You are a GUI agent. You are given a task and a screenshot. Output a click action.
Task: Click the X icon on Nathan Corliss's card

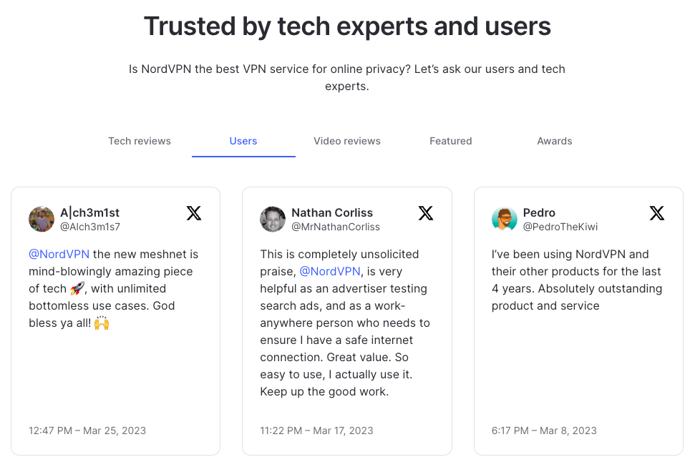tap(425, 212)
